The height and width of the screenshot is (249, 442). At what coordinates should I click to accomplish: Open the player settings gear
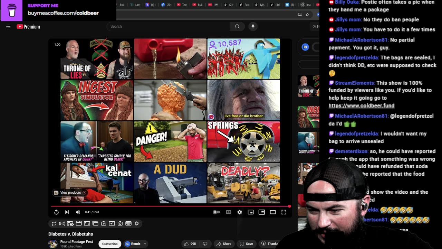240,212
